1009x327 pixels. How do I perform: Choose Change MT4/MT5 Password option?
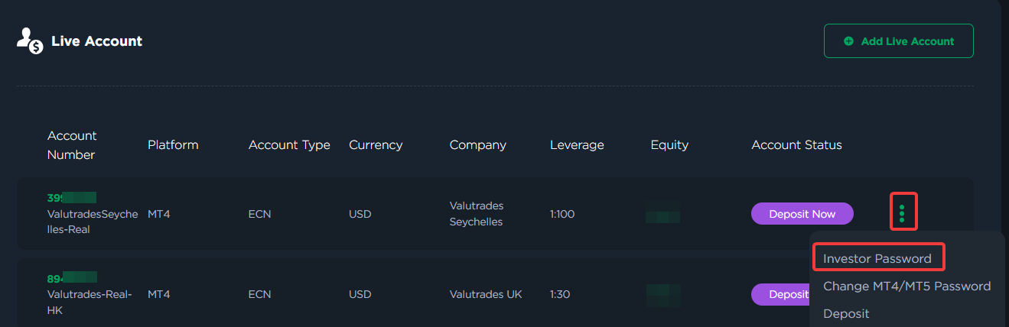tap(906, 287)
